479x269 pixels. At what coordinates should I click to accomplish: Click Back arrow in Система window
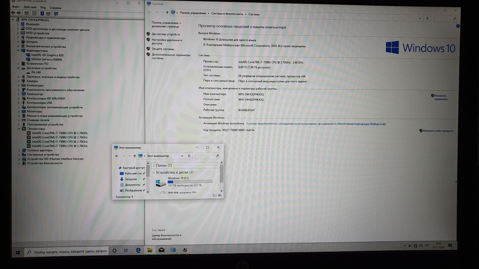[149, 12]
